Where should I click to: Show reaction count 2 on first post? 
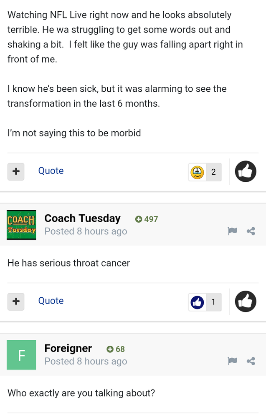coord(213,172)
